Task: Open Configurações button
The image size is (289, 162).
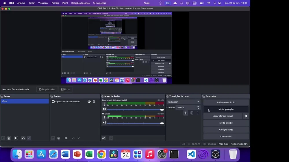Action: [226, 130]
